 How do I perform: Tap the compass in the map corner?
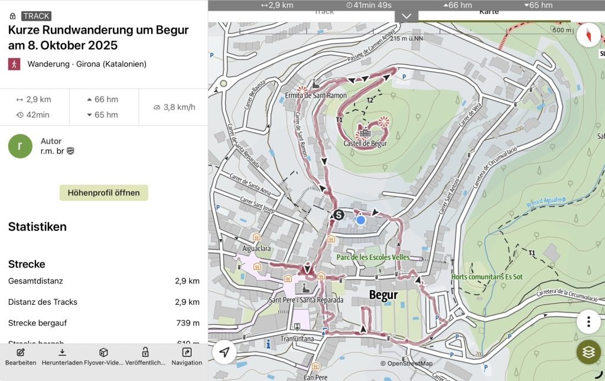click(x=588, y=35)
